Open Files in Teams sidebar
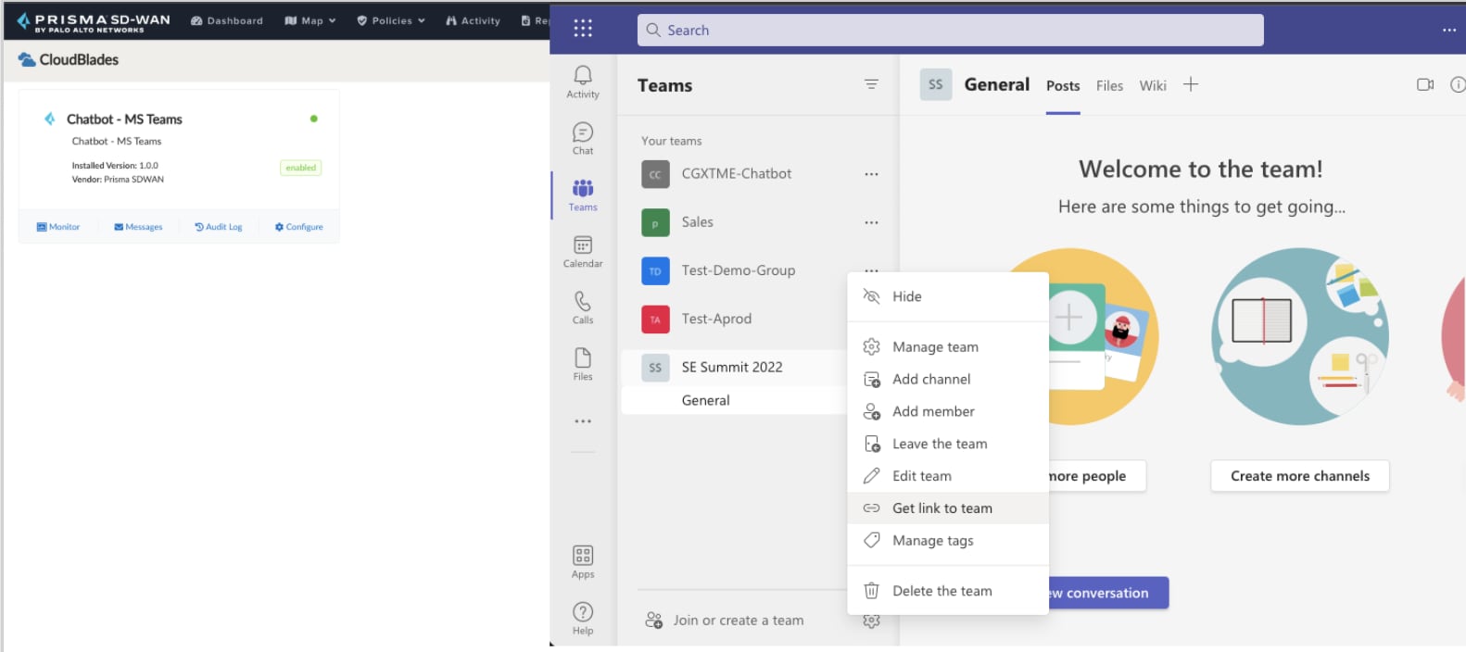 point(583,365)
